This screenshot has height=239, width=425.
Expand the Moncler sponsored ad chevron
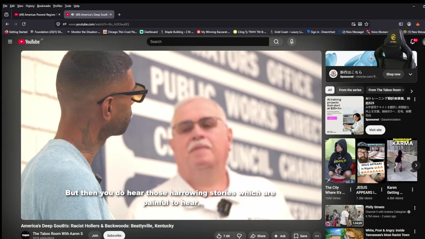(x=410, y=74)
